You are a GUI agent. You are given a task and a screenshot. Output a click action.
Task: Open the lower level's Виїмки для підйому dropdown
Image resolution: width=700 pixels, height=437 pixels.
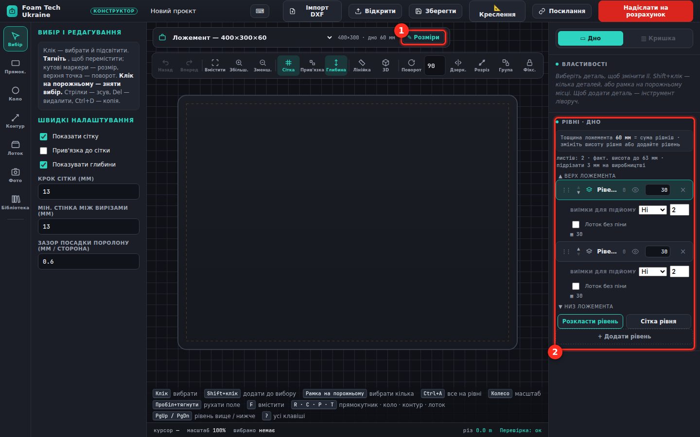[652, 271]
